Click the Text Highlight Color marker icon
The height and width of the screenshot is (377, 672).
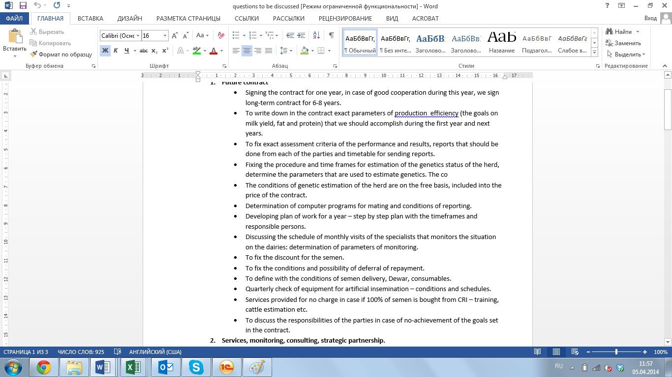196,51
